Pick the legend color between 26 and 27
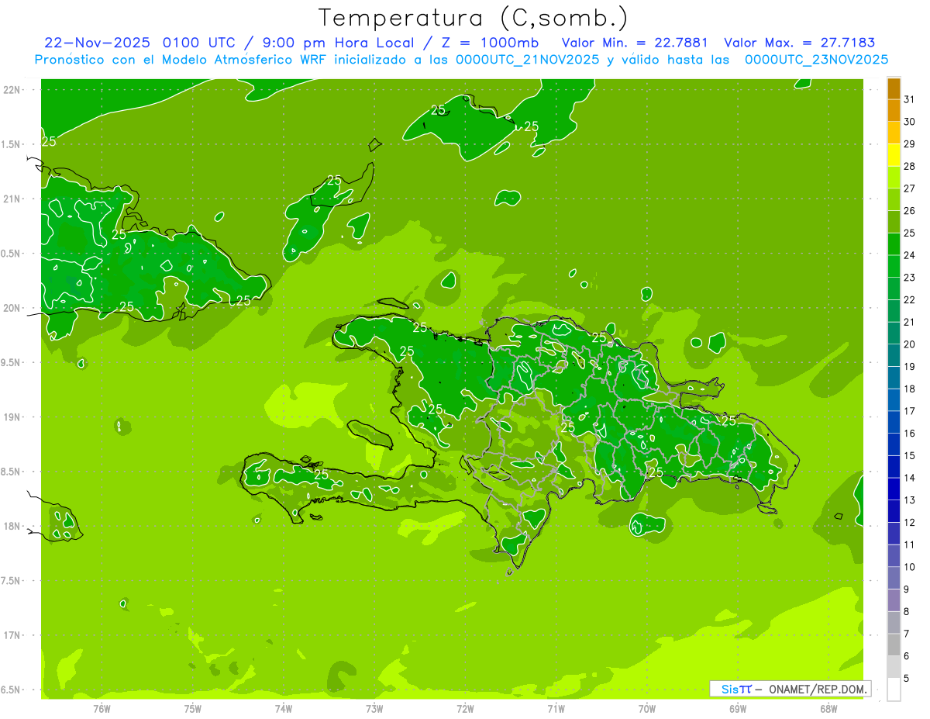This screenshot has width=930, height=719. tap(894, 199)
